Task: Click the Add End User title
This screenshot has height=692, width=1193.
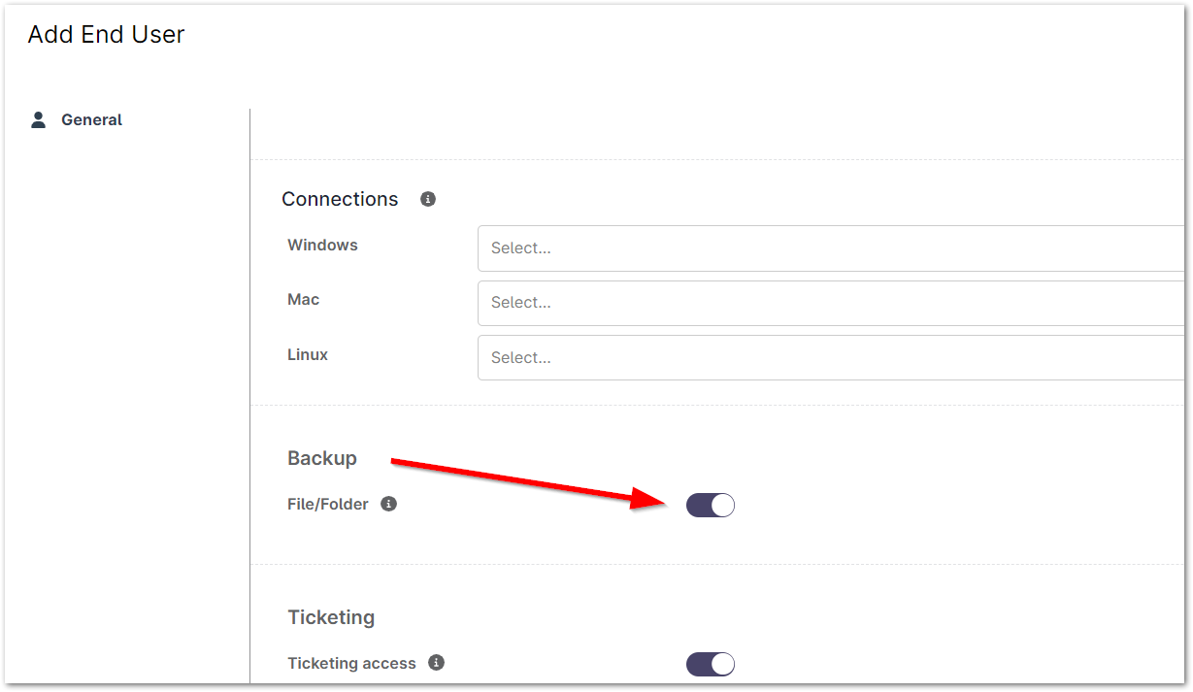Action: coord(106,35)
